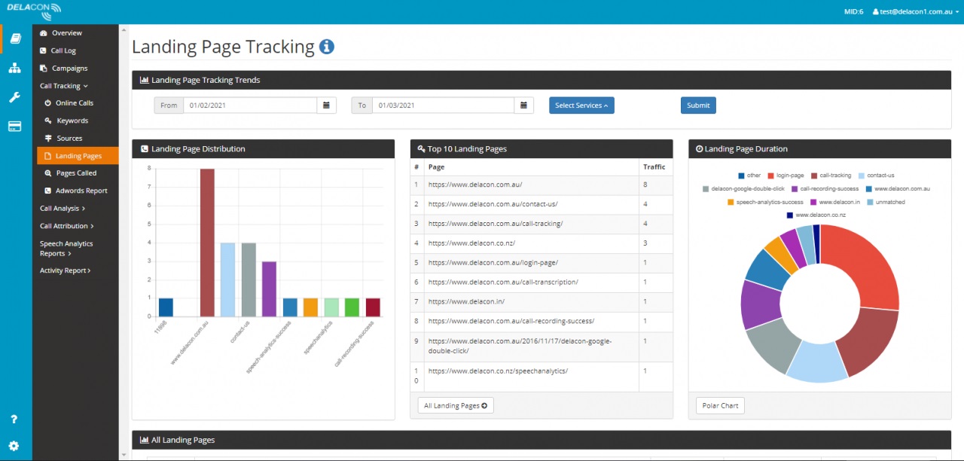Select 'https://www.delacon.com.au/contact-us/' row text
The width and height of the screenshot is (964, 461).
point(493,204)
